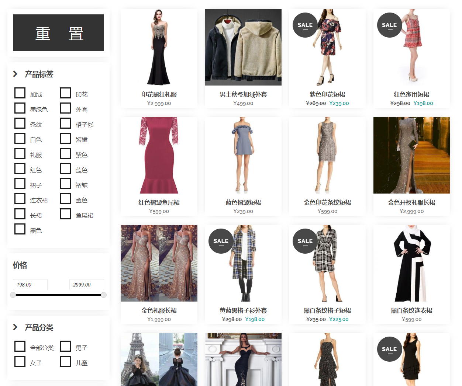Viewport: 462px width, 386px height.
Task: Click the SALE badge on 红色家用短裙
Action: click(389, 25)
